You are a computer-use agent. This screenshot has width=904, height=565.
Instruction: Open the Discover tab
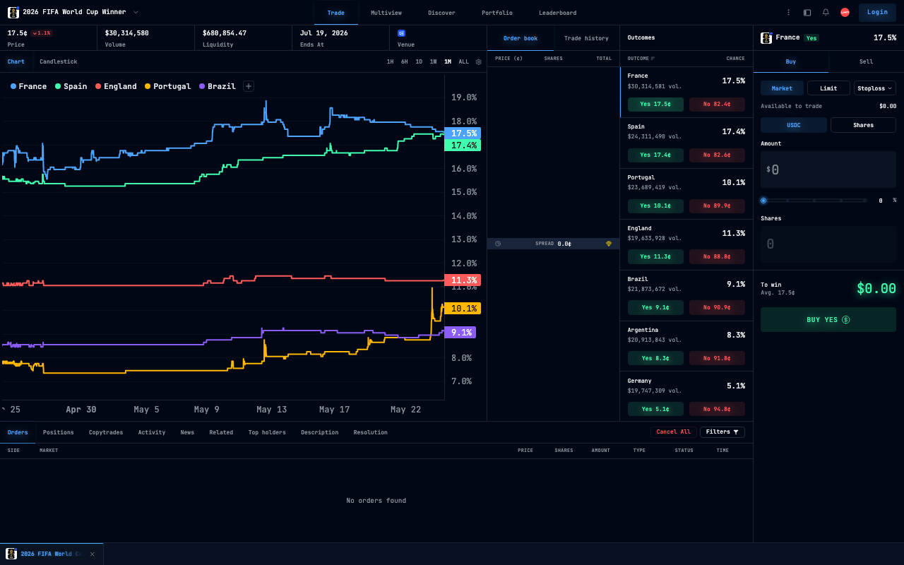[441, 13]
